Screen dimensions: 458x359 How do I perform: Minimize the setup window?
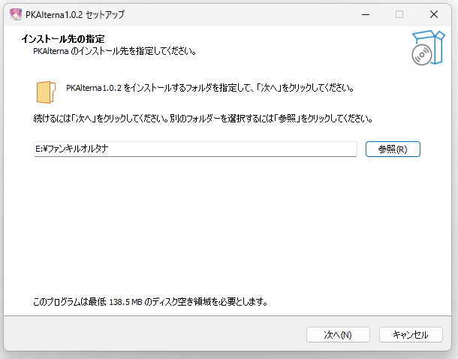point(366,14)
